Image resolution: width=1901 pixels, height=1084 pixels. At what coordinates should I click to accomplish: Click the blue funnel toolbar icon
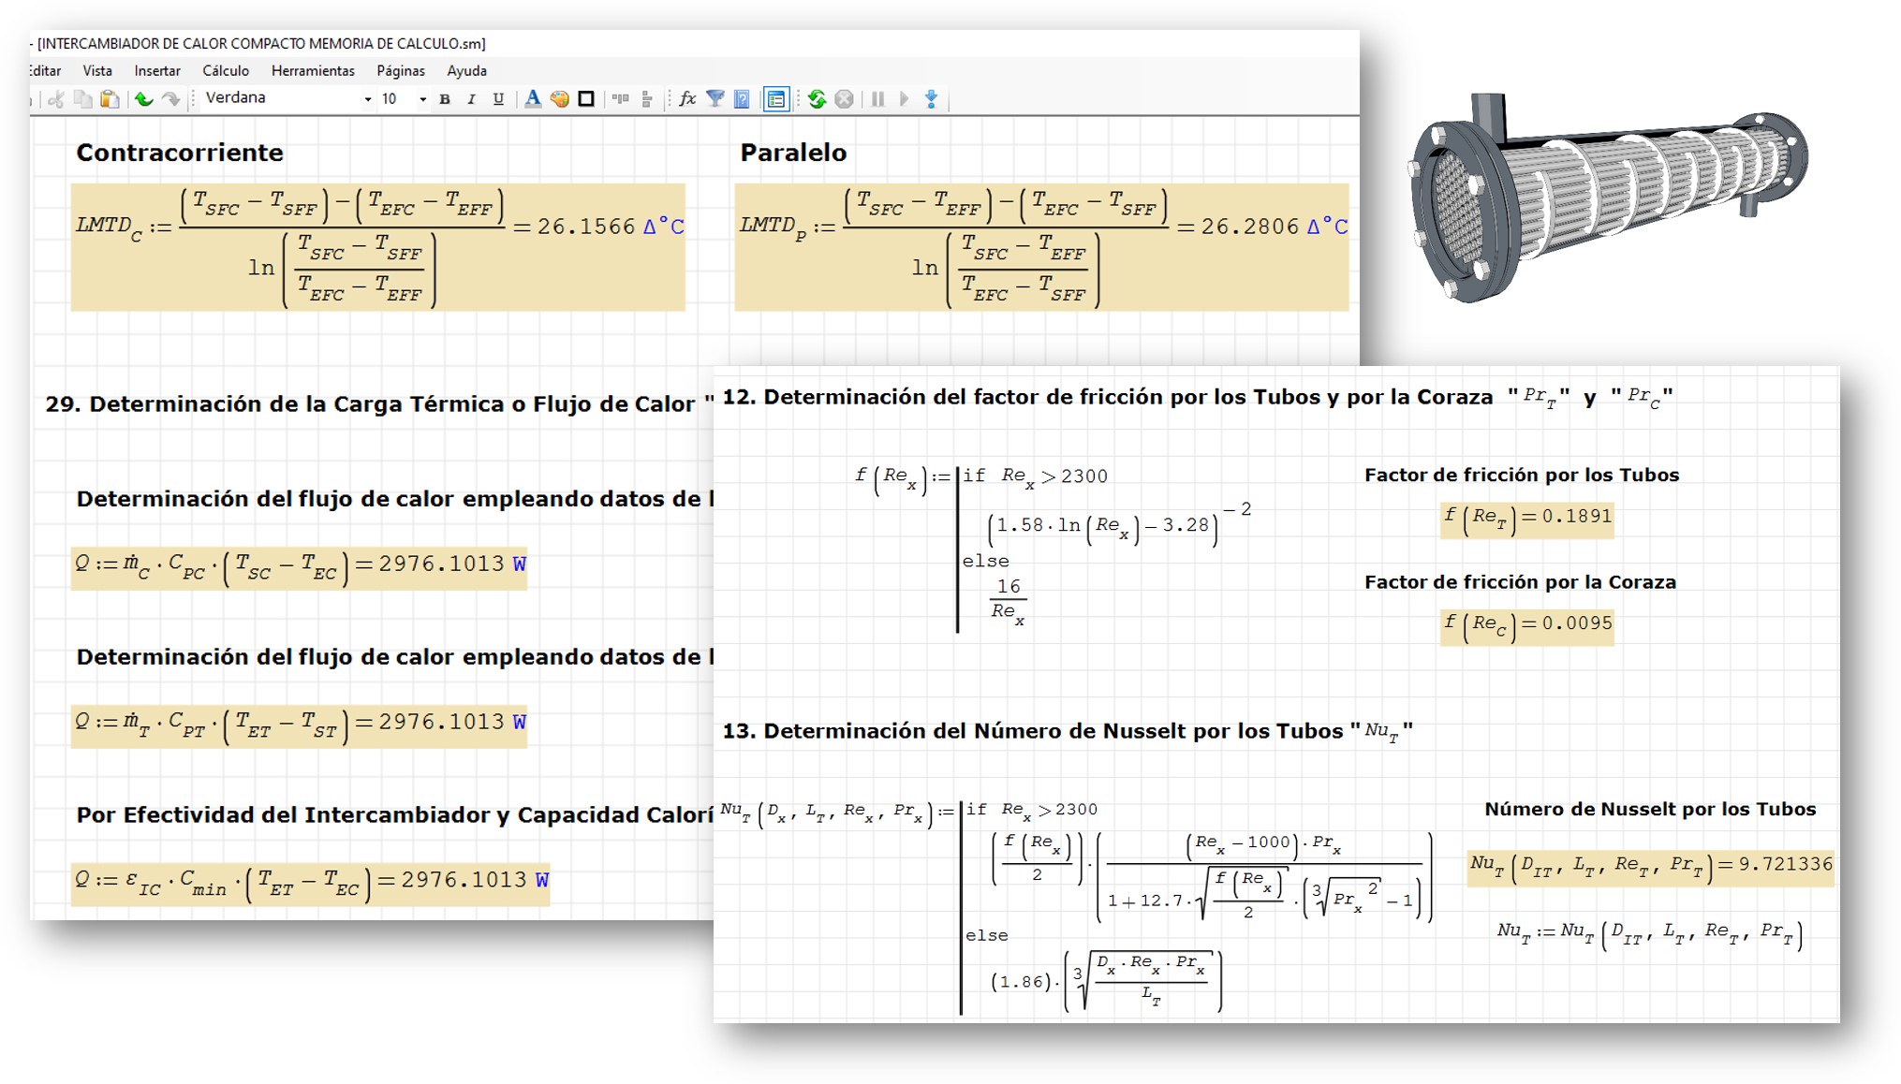715,99
